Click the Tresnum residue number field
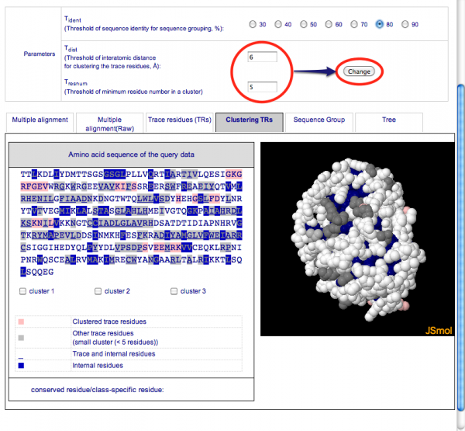Screen dimensions: 465x431 [x=262, y=86]
